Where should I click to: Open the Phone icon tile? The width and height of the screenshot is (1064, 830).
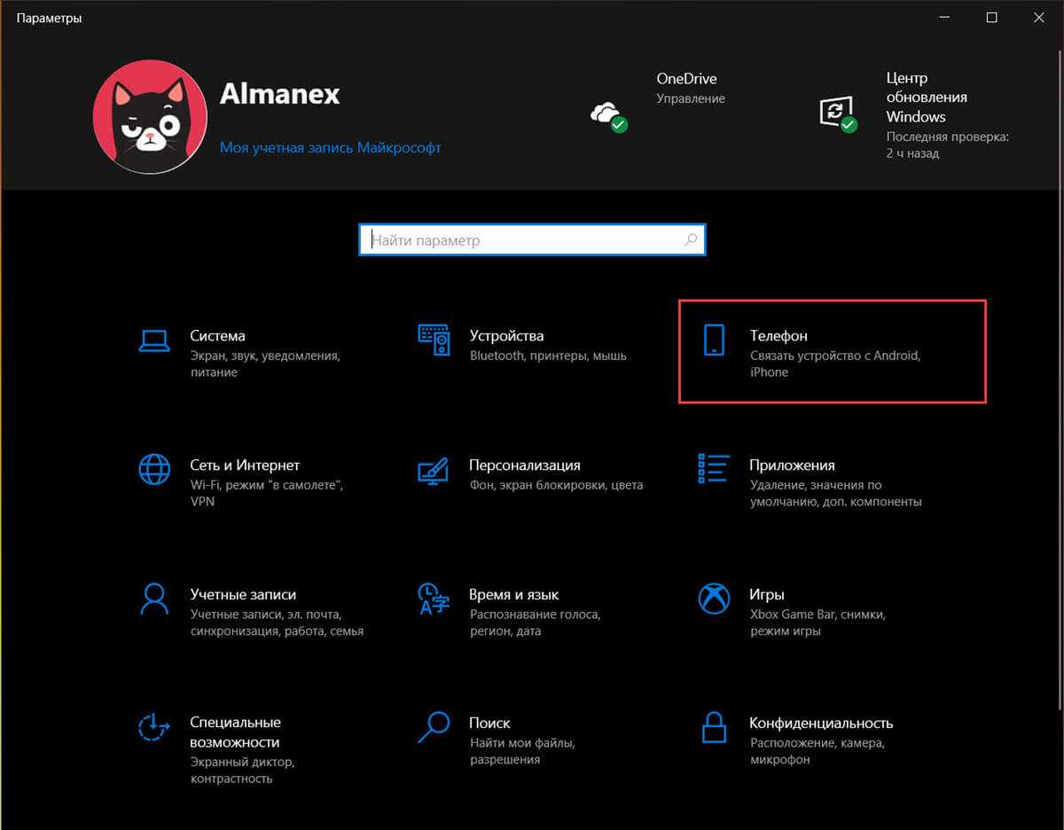(714, 340)
